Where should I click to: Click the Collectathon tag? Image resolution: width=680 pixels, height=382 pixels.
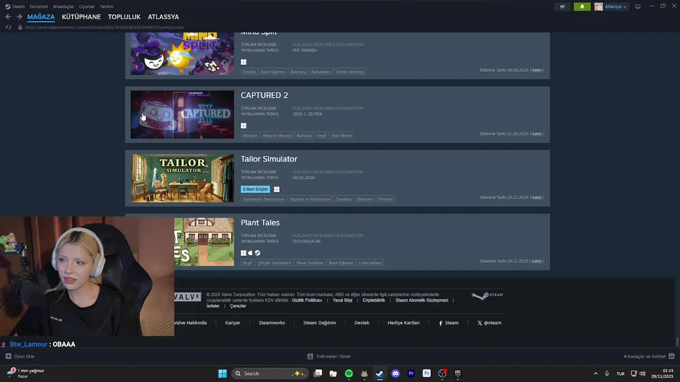(x=370, y=263)
